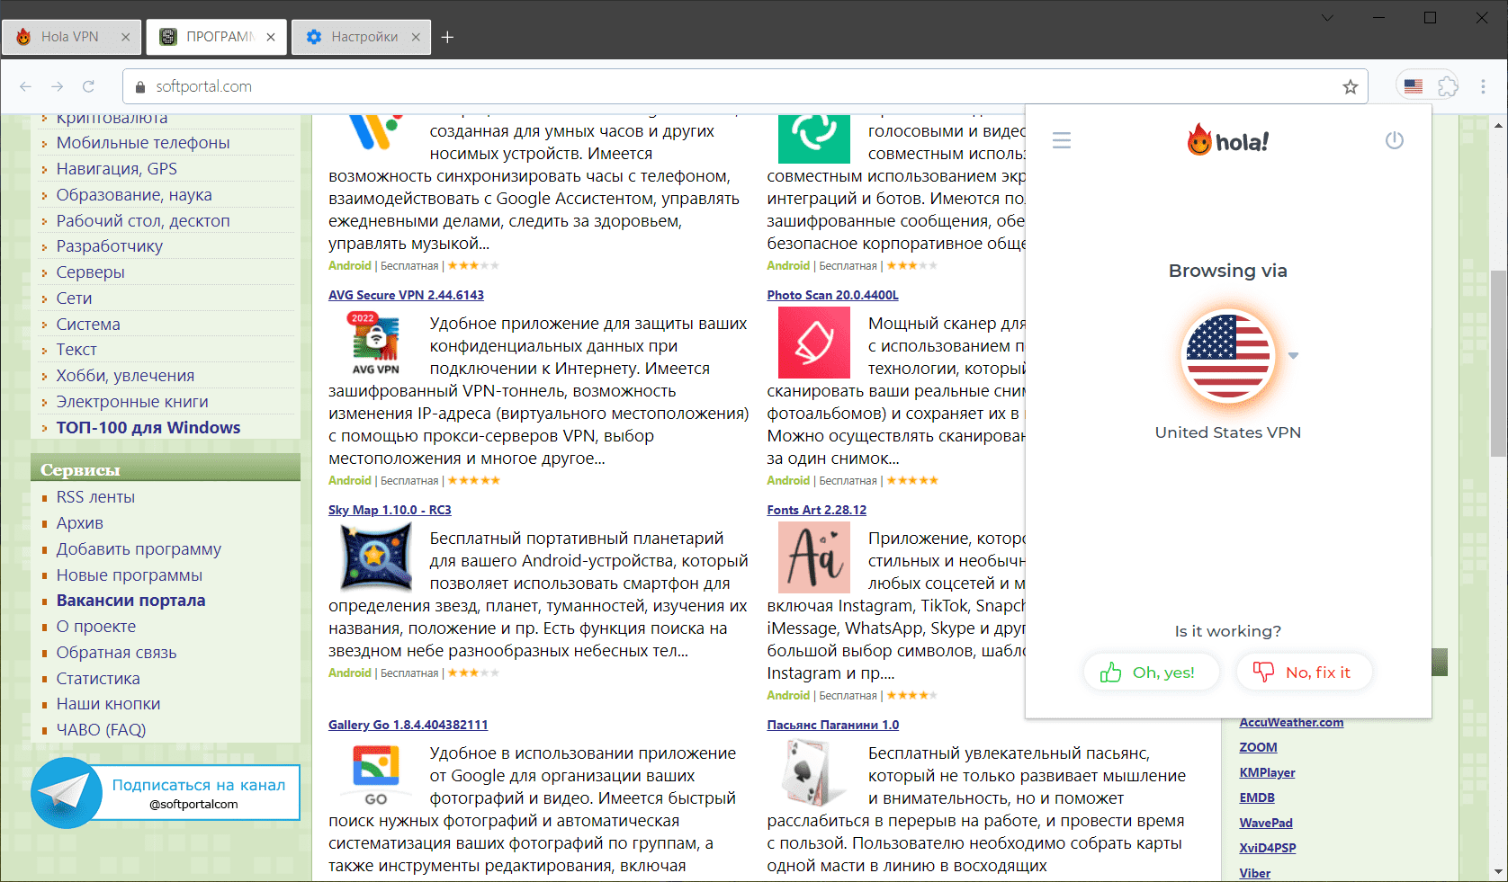Close the Настройки tab
The height and width of the screenshot is (882, 1508).
pos(416,37)
